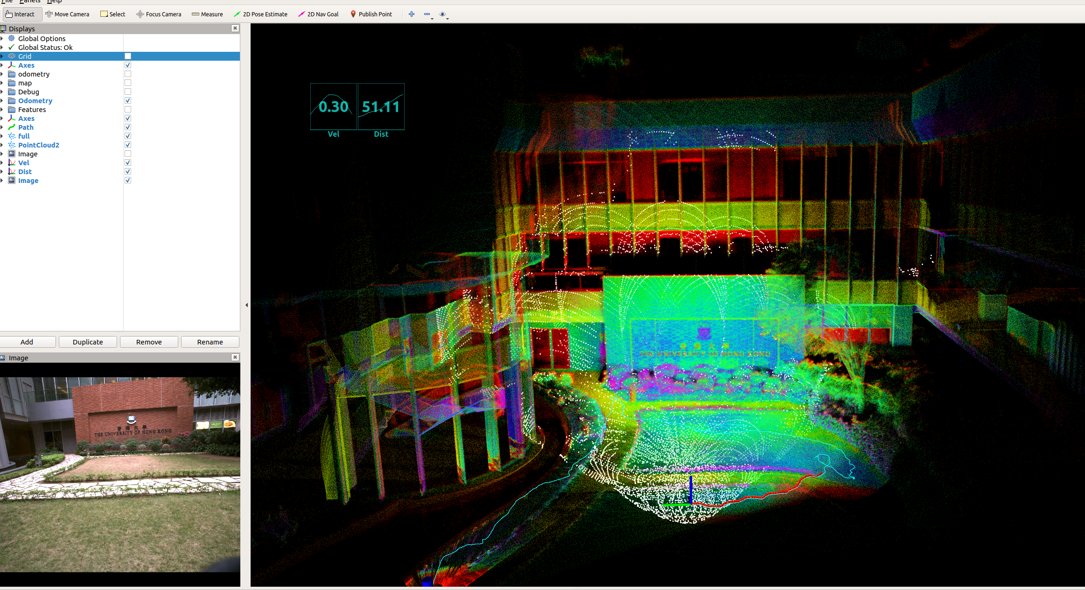Pick the 2D Nav Goal tool
This screenshot has height=590, width=1085.
coord(318,14)
